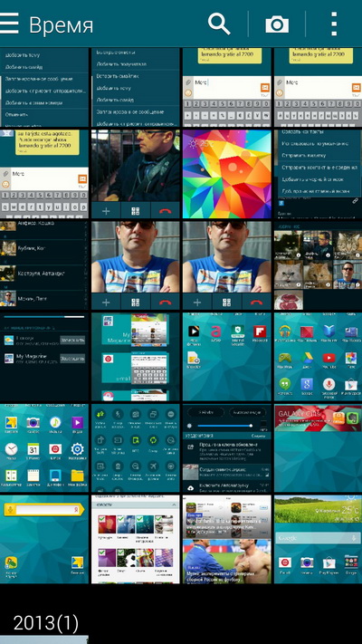This screenshot has width=362, height=644.
Task: Open the cat photos contact grid thumbnail
Action: [318, 265]
